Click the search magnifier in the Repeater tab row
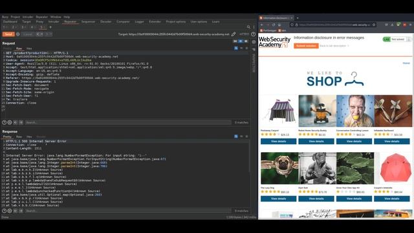 pos(248,27)
